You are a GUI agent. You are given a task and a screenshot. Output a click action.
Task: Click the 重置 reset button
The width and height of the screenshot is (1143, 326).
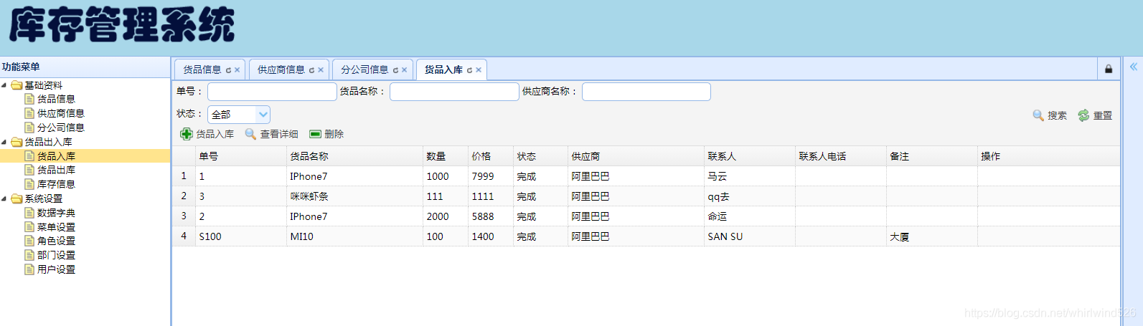[x=1095, y=115]
